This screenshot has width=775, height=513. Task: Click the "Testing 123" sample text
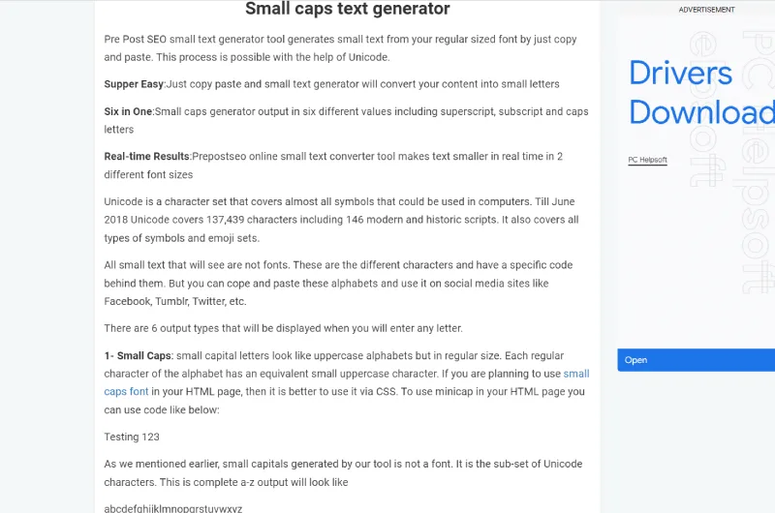132,438
